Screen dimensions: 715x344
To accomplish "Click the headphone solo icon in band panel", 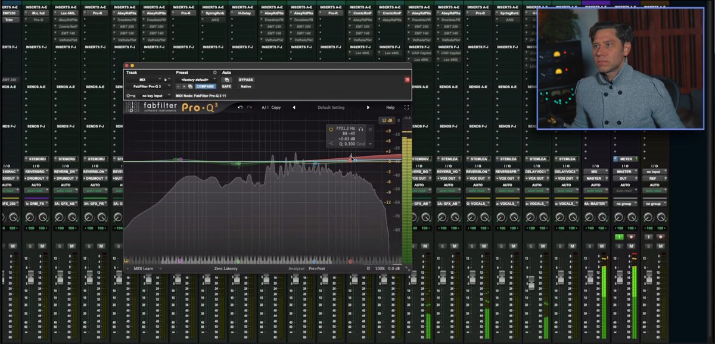I will pyautogui.click(x=360, y=129).
